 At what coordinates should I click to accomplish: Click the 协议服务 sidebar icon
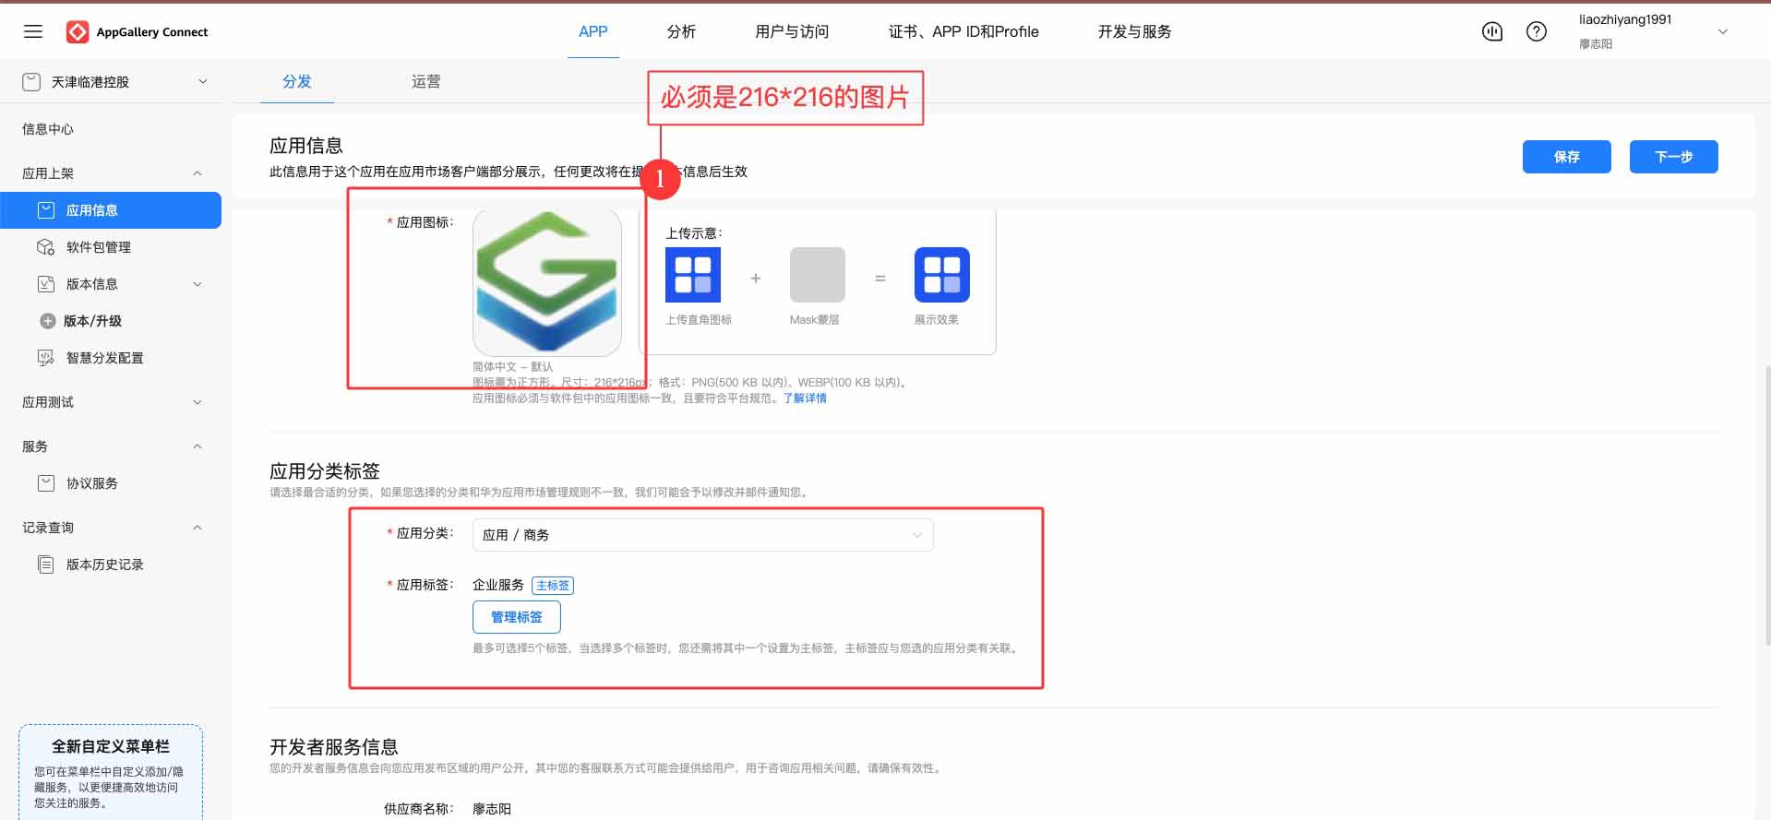(x=45, y=483)
